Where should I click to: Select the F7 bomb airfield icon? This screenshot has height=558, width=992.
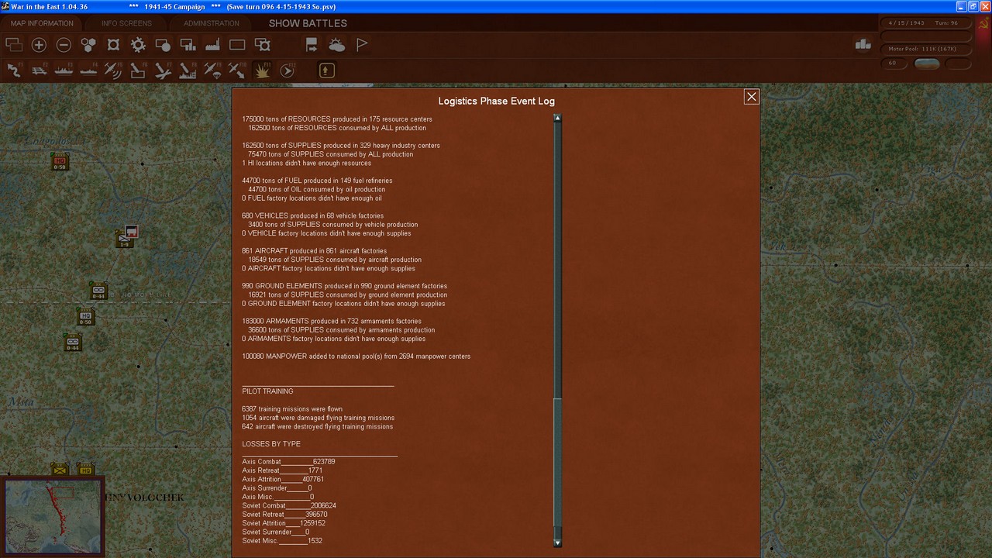tap(163, 71)
